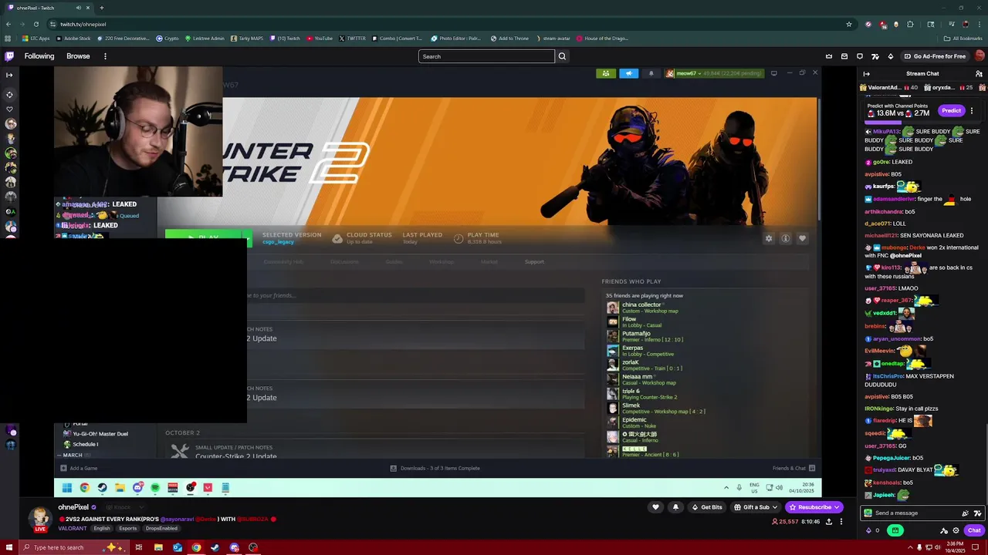This screenshot has width=988, height=555.
Task: Open Whispers speech bubble icon
Action: [x=860, y=56]
